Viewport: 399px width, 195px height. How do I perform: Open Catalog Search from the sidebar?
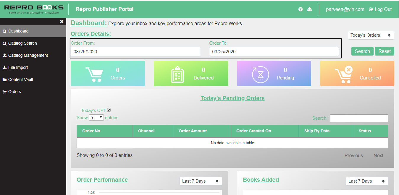tap(22, 43)
